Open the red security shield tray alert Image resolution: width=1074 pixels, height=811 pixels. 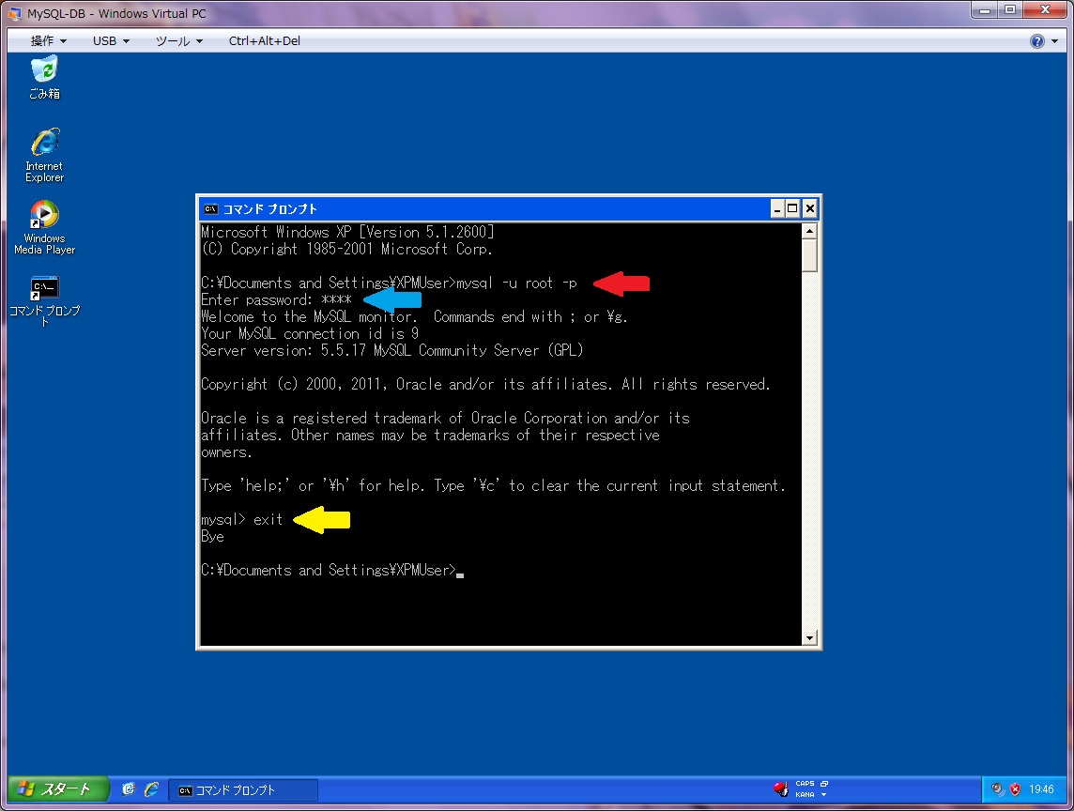point(1015,789)
